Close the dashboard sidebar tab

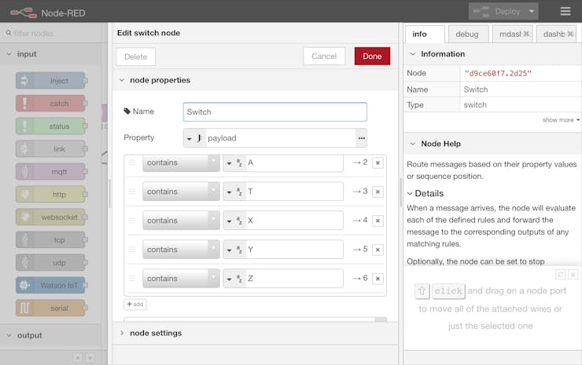click(x=570, y=34)
